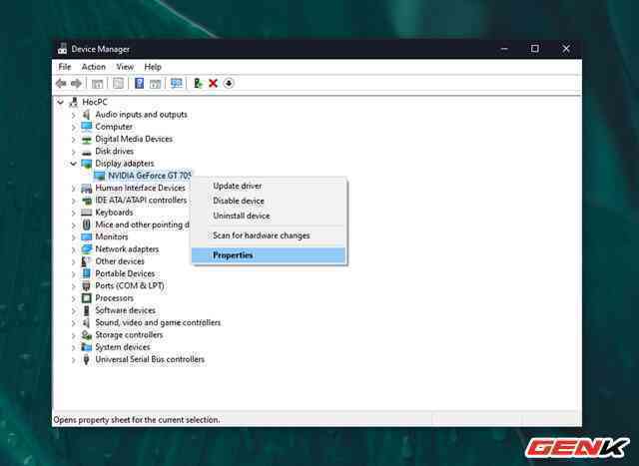Image resolution: width=639 pixels, height=466 pixels.
Task: Click the Back arrow toolbar icon
Action: click(x=61, y=84)
